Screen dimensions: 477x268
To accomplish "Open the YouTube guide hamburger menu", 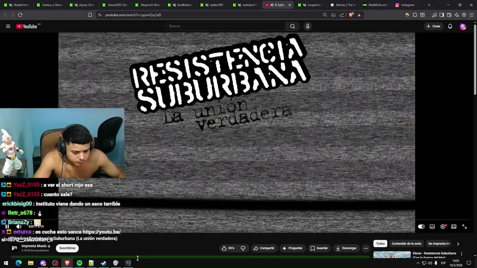I will 8,26.
